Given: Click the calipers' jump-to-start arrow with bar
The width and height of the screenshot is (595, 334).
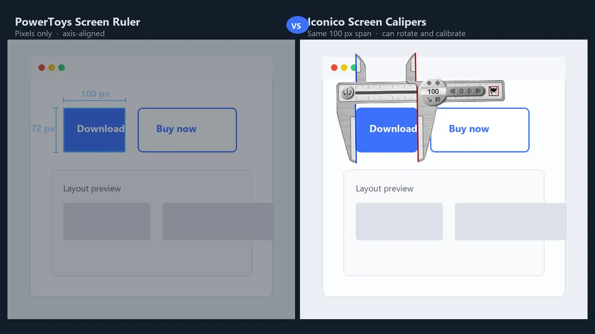Looking at the screenshot, I should click(x=452, y=92).
